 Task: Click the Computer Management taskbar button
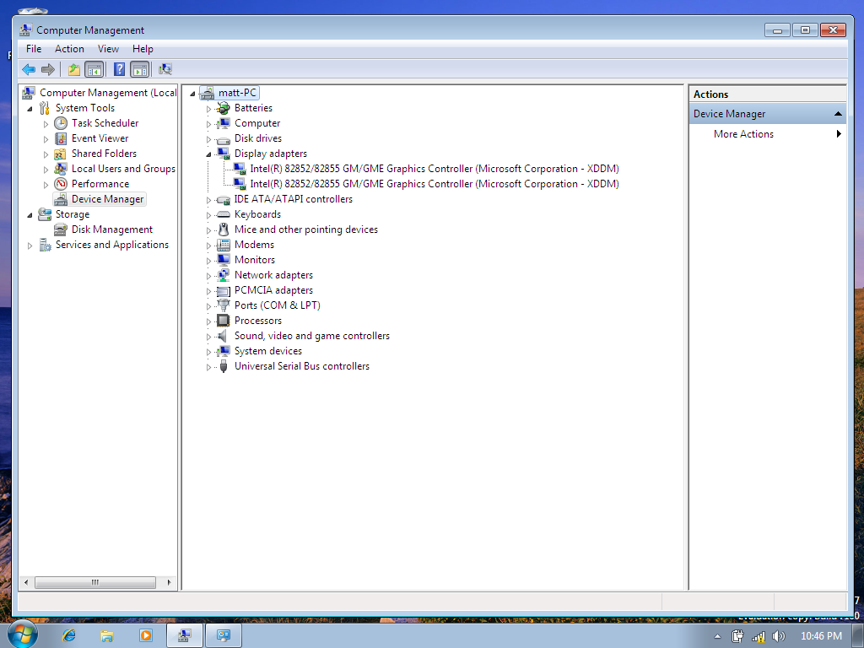pyautogui.click(x=185, y=635)
